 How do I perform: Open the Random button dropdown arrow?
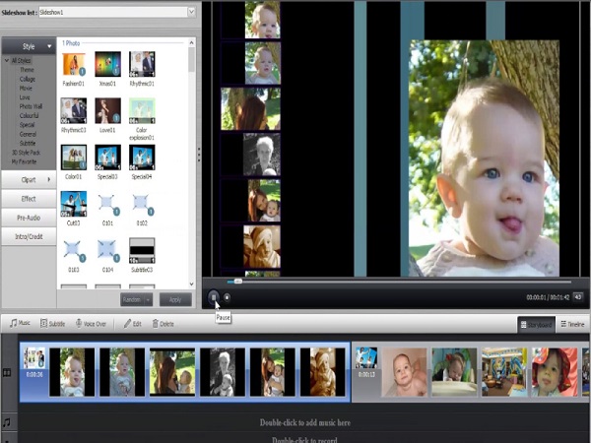pos(148,300)
